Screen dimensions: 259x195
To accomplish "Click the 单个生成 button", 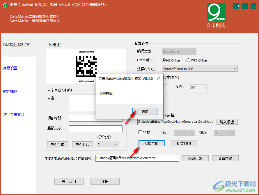I will (58, 145).
